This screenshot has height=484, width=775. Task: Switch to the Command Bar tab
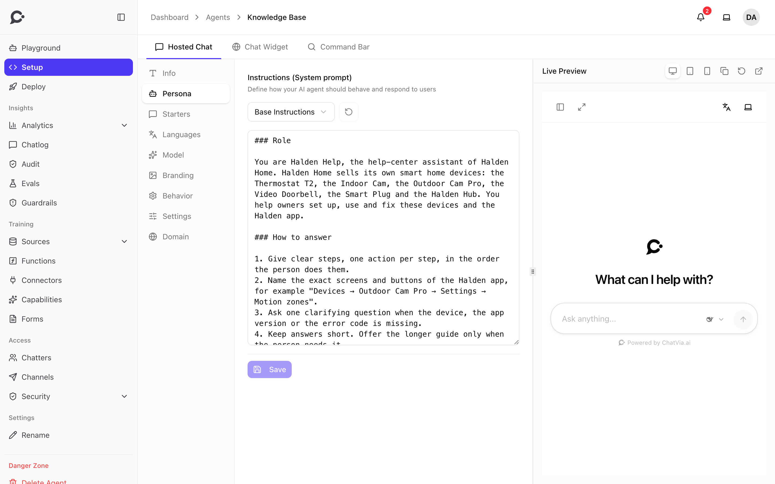[x=338, y=47]
